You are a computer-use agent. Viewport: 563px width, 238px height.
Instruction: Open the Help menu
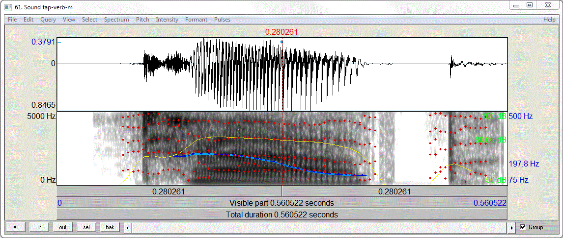point(549,20)
